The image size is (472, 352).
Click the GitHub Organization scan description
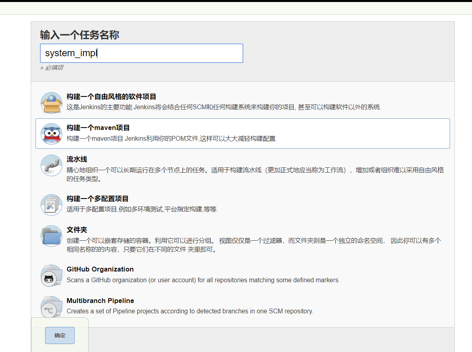pyautogui.click(x=203, y=280)
